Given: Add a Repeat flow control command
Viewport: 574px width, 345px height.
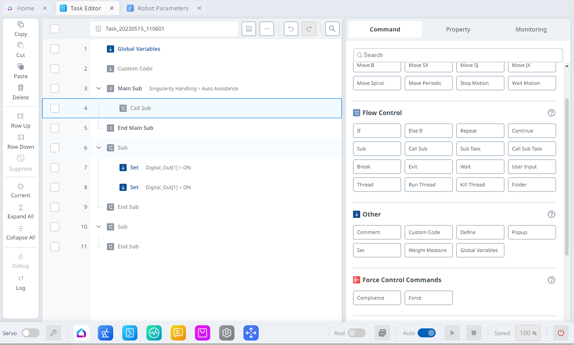Looking at the screenshot, I should (480, 131).
